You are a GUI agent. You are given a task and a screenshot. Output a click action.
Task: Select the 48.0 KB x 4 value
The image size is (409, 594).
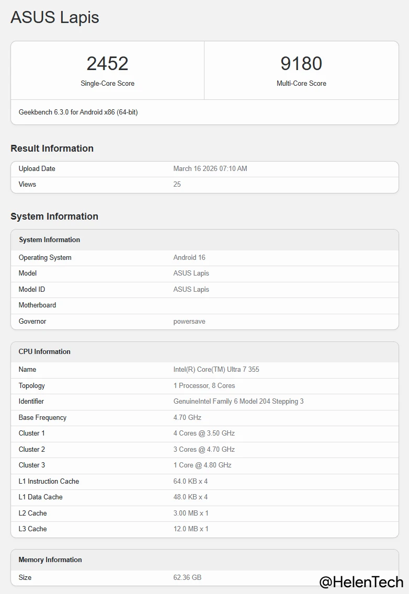point(190,497)
